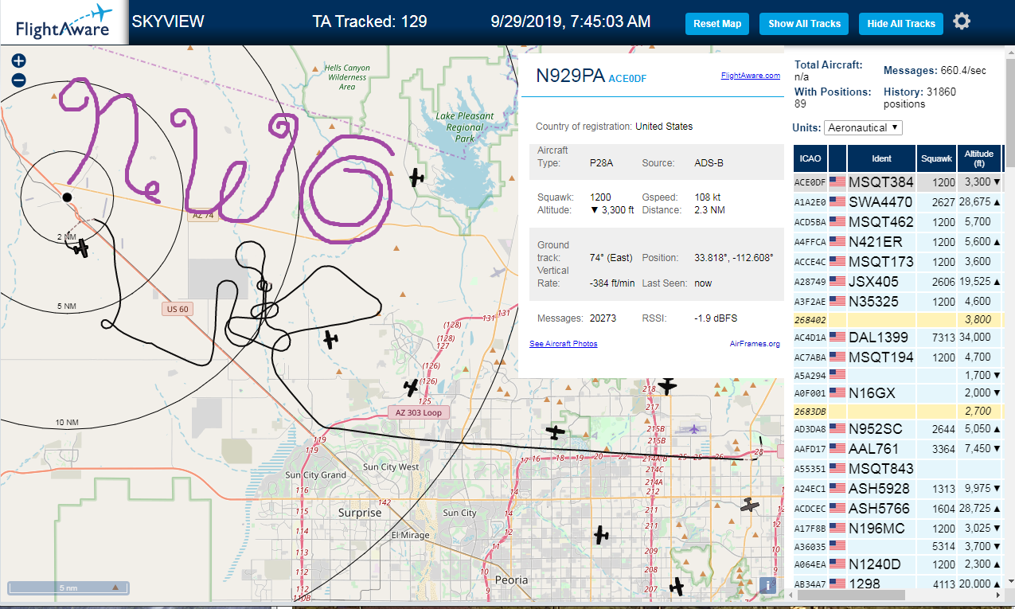The height and width of the screenshot is (609, 1015).
Task: Click the US flag in the AAL761 row
Action: point(837,449)
